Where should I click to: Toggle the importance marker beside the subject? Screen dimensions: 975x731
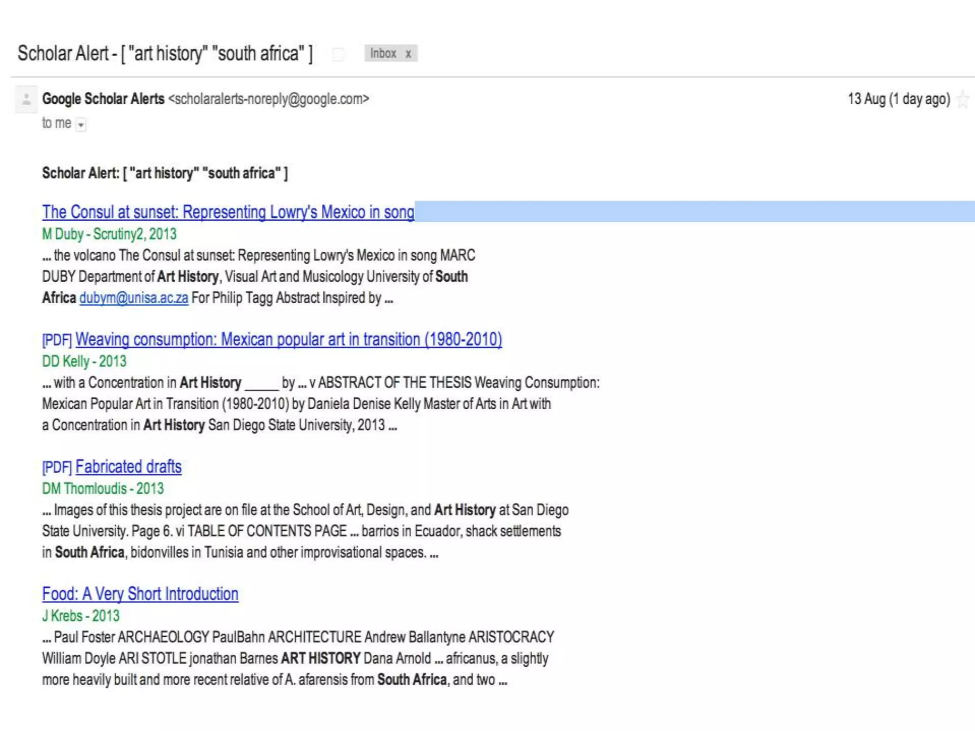click(x=338, y=54)
